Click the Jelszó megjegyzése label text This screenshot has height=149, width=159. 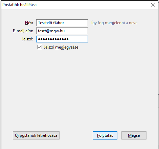[x=61, y=47]
